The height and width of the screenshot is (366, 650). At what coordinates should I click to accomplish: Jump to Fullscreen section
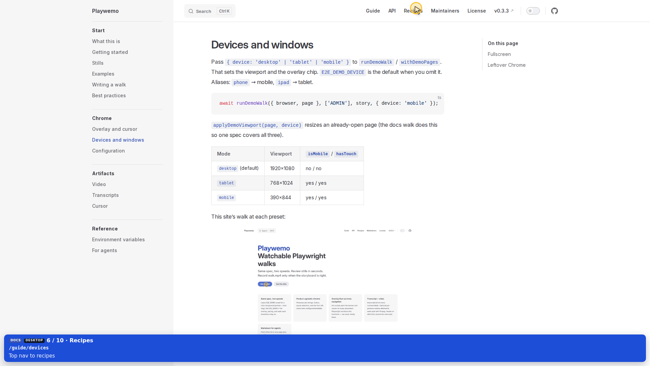coord(499,54)
